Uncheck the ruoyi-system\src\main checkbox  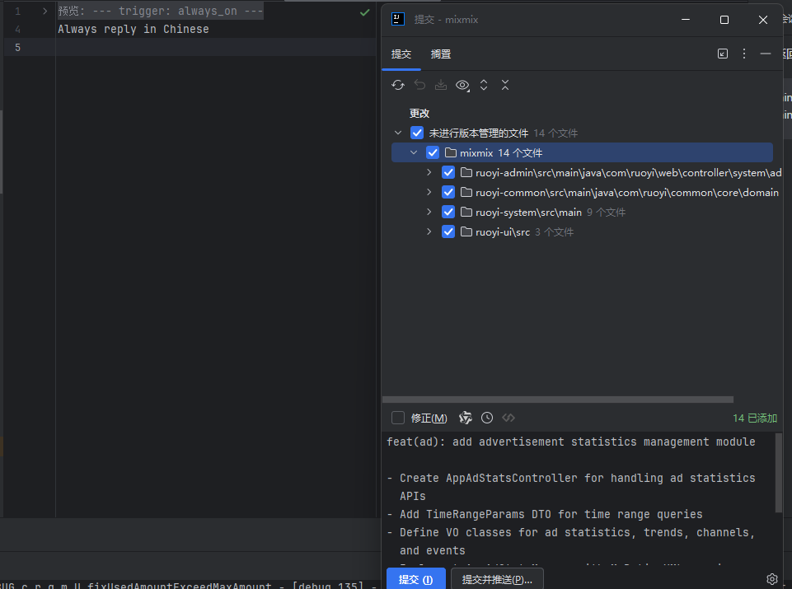(448, 212)
